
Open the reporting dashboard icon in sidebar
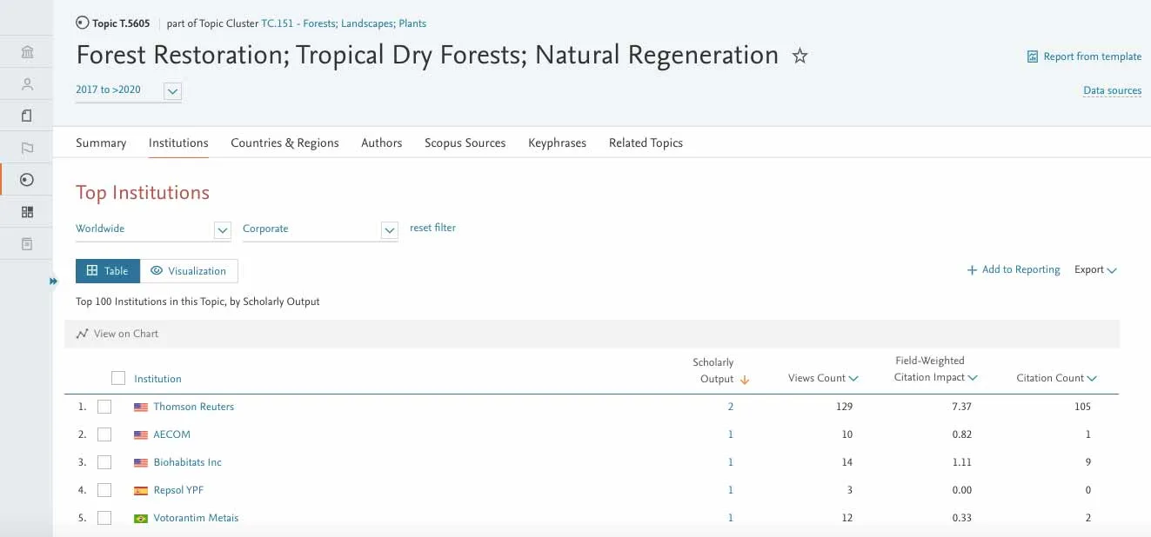27,211
